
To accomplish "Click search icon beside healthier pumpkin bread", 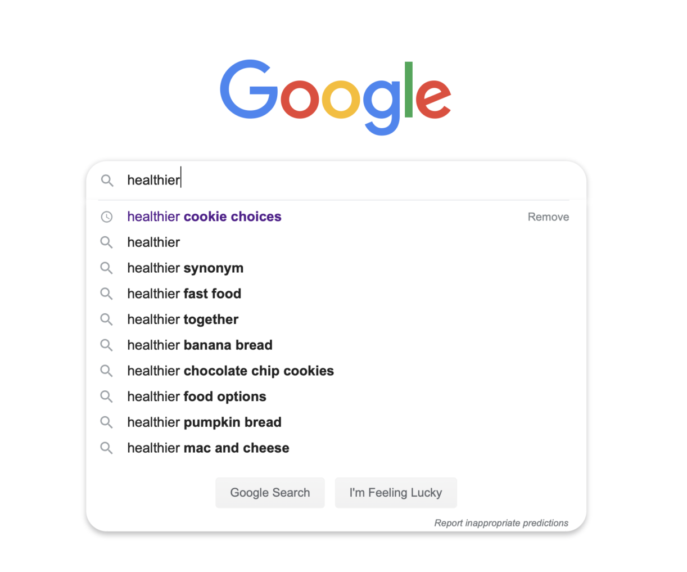I will pos(106,422).
